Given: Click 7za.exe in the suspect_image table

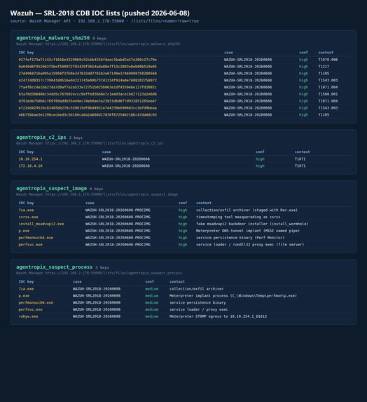Looking at the screenshot, I should (26, 210).
